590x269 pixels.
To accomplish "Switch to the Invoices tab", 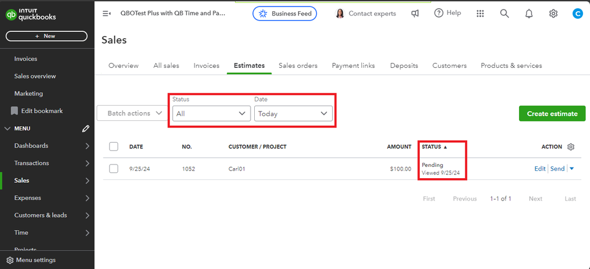I will click(206, 65).
